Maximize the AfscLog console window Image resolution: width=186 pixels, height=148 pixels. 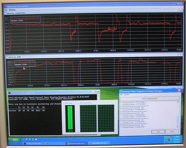click(x=96, y=92)
